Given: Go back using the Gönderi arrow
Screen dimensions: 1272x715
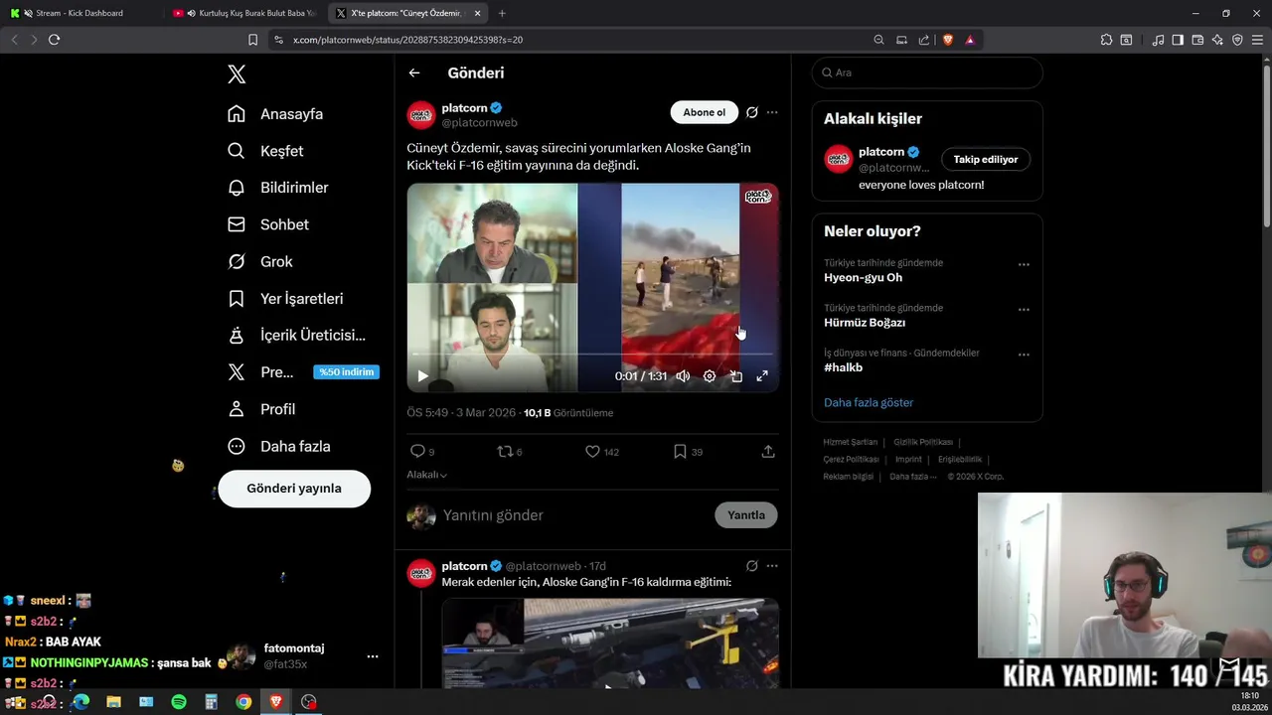Looking at the screenshot, I should 414,72.
